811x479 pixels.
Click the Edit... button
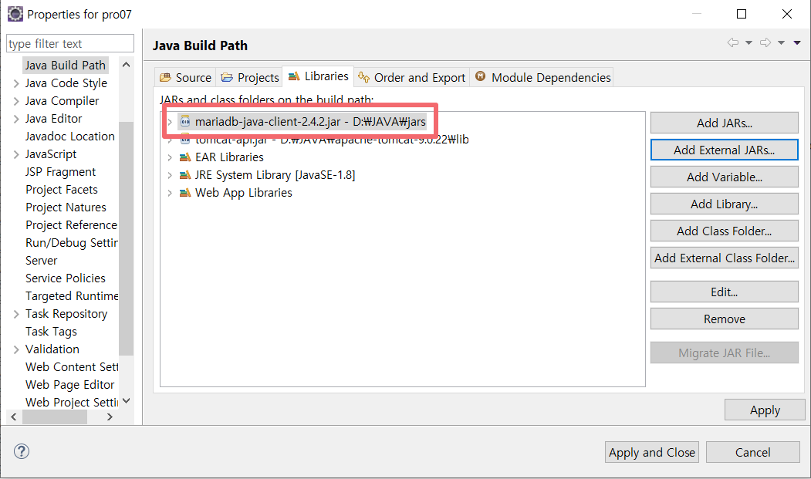point(724,292)
